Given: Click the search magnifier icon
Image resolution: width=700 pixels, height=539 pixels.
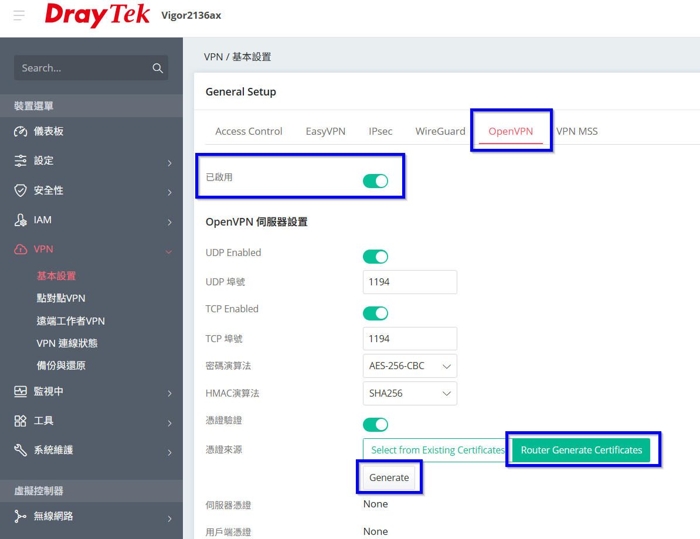Looking at the screenshot, I should coord(157,68).
